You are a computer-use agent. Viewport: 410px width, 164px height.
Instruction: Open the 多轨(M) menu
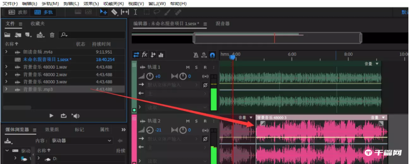tap(50, 4)
